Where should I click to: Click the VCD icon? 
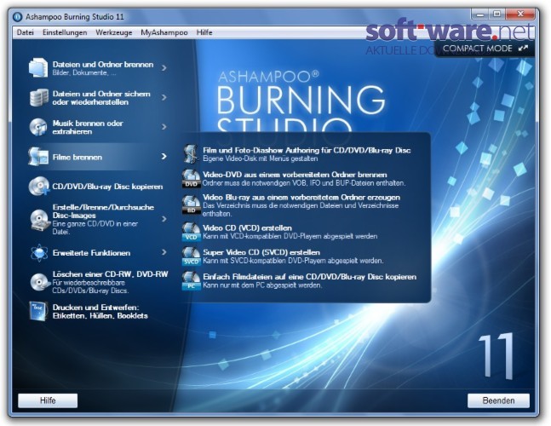point(191,231)
